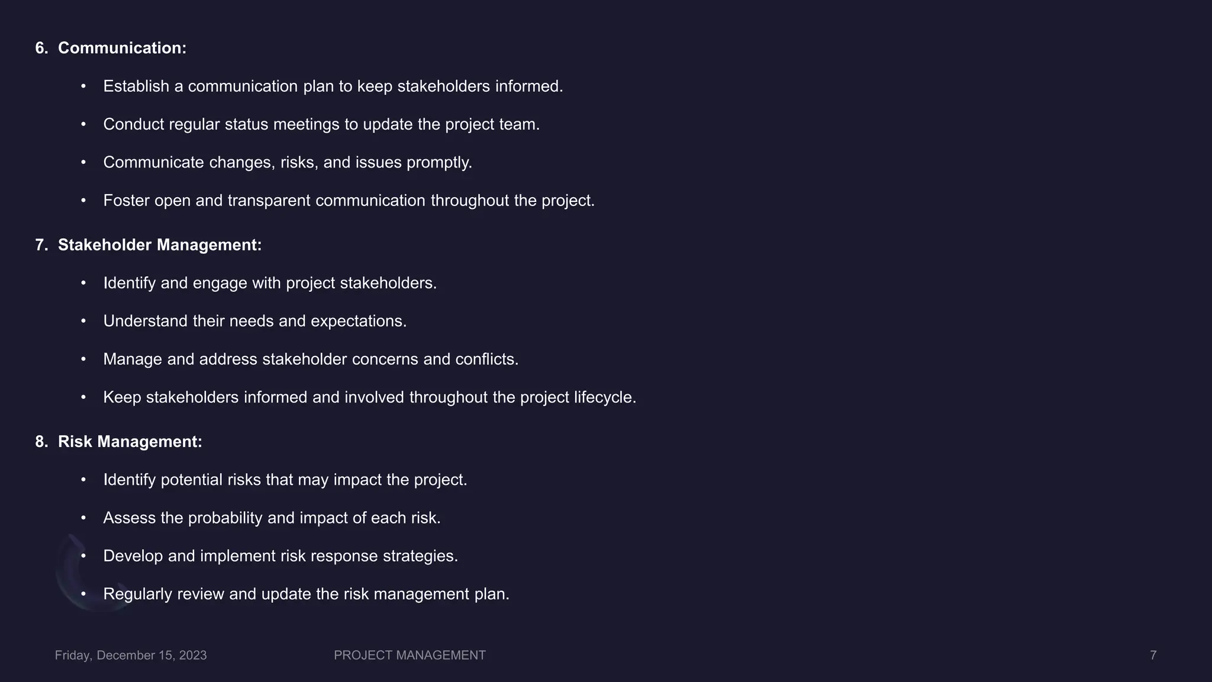
Task: Click the date footer Friday, December 15, 2023
Action: tap(131, 655)
